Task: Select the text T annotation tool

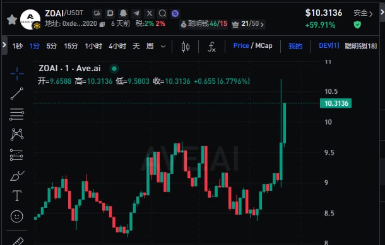Action: tap(17, 195)
